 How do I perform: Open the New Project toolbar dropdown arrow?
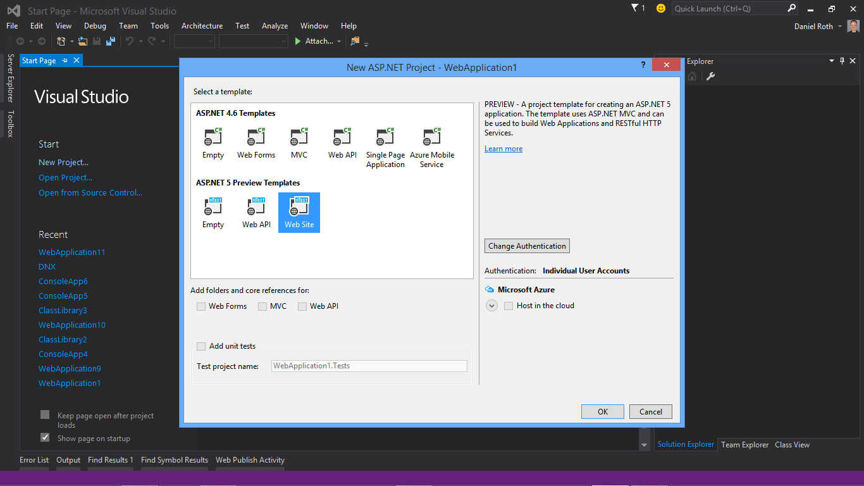[x=71, y=42]
